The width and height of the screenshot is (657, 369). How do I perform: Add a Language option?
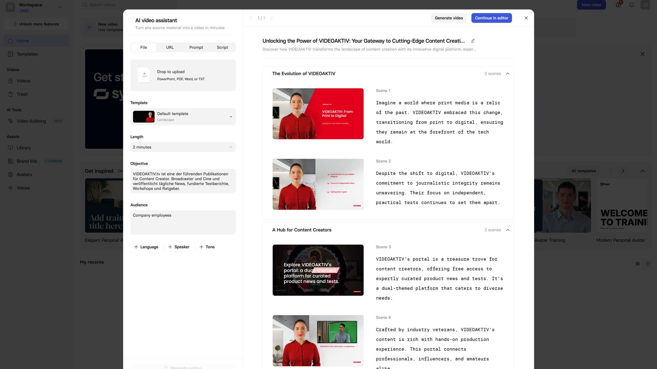(146, 247)
